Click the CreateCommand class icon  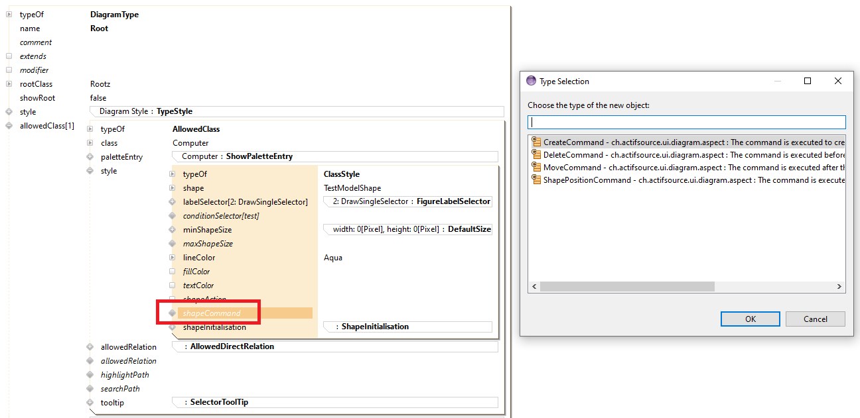[x=536, y=142]
